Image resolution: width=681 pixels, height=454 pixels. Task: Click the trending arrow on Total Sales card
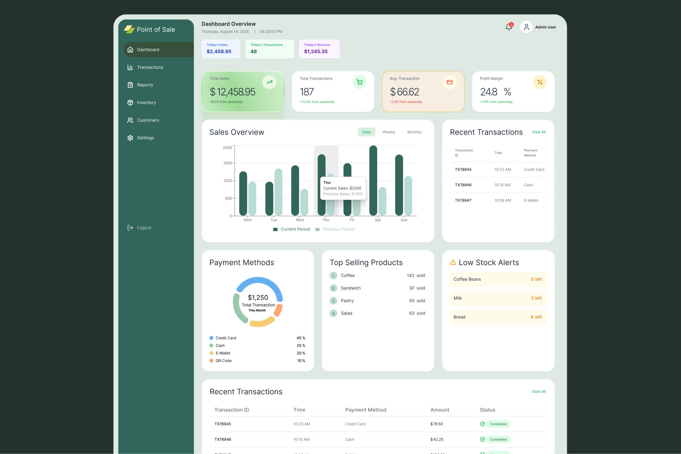coord(269,82)
